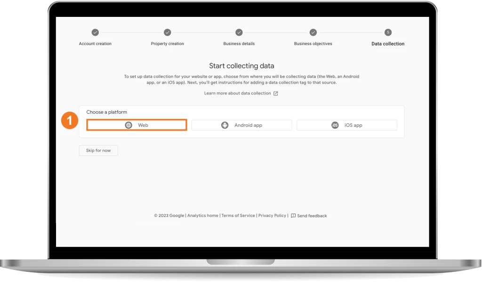Click the Account creation step checkmark icon
Screen dimensions: 482x293
point(95,32)
